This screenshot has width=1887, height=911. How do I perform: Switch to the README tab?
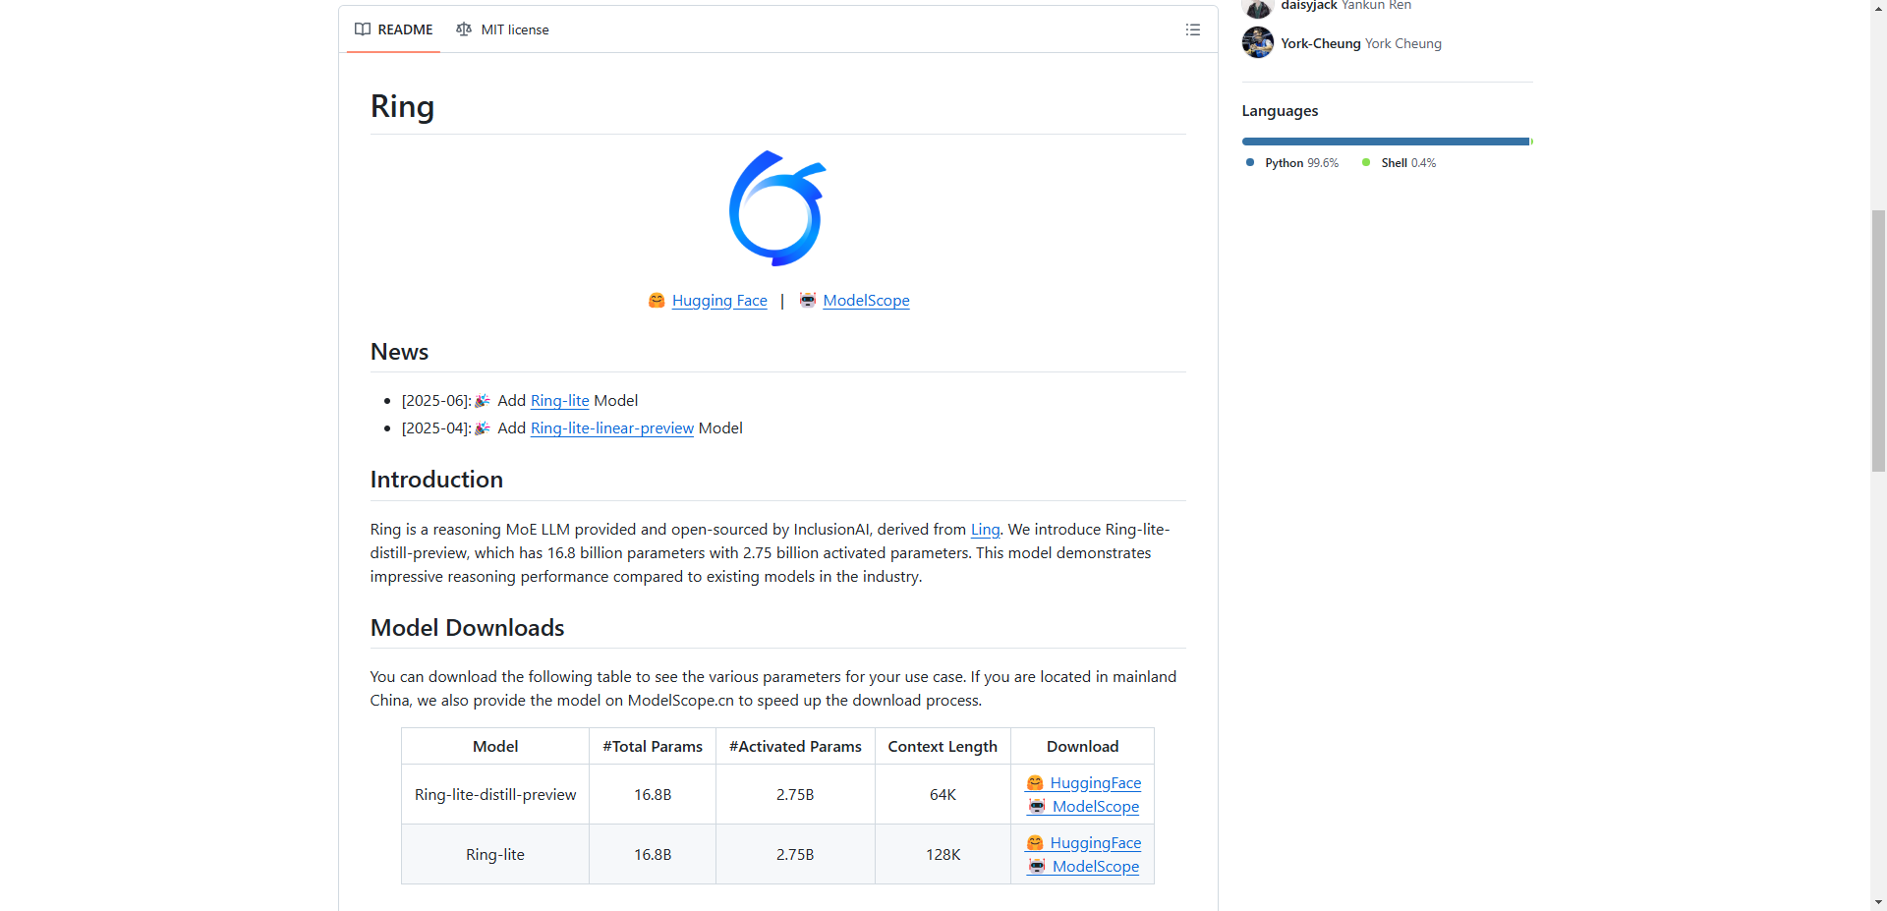393,29
